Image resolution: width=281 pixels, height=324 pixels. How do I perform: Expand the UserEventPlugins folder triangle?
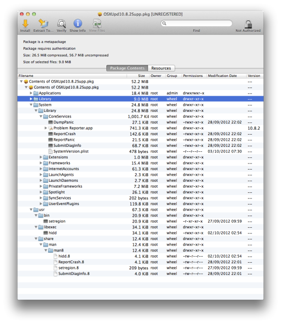(x=41, y=204)
